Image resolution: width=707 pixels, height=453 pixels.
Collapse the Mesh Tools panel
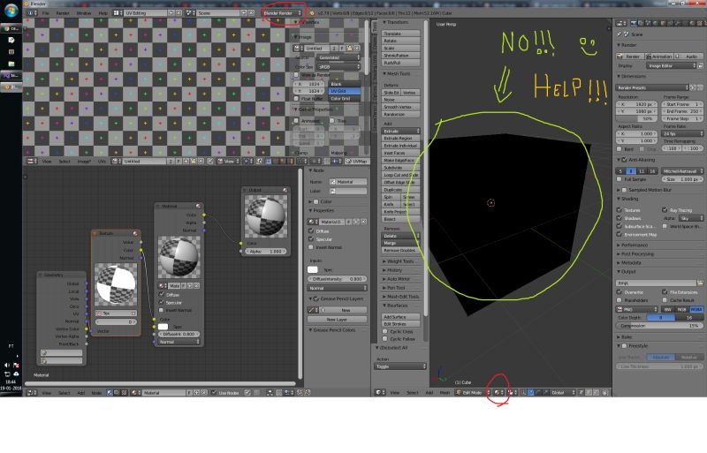tap(398, 73)
